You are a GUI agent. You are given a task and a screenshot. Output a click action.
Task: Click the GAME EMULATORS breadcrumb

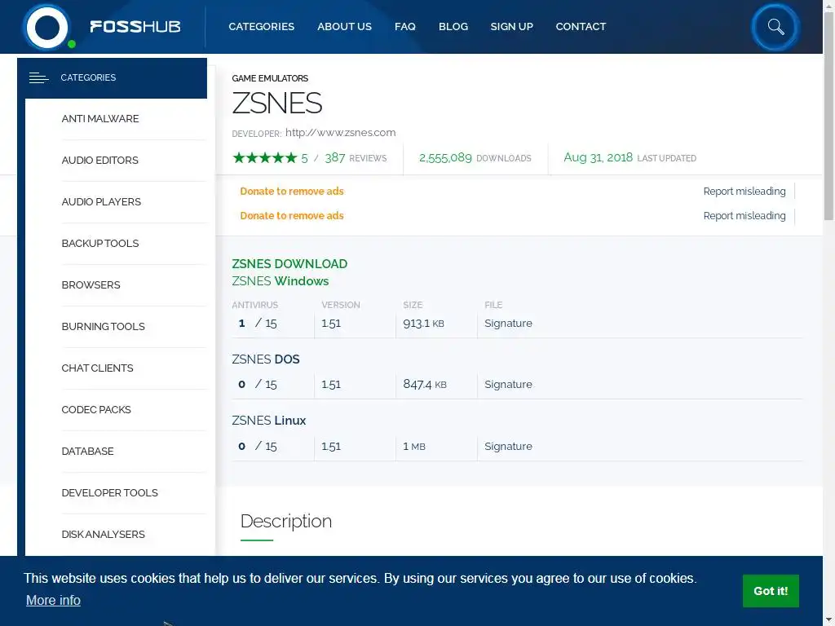270,78
